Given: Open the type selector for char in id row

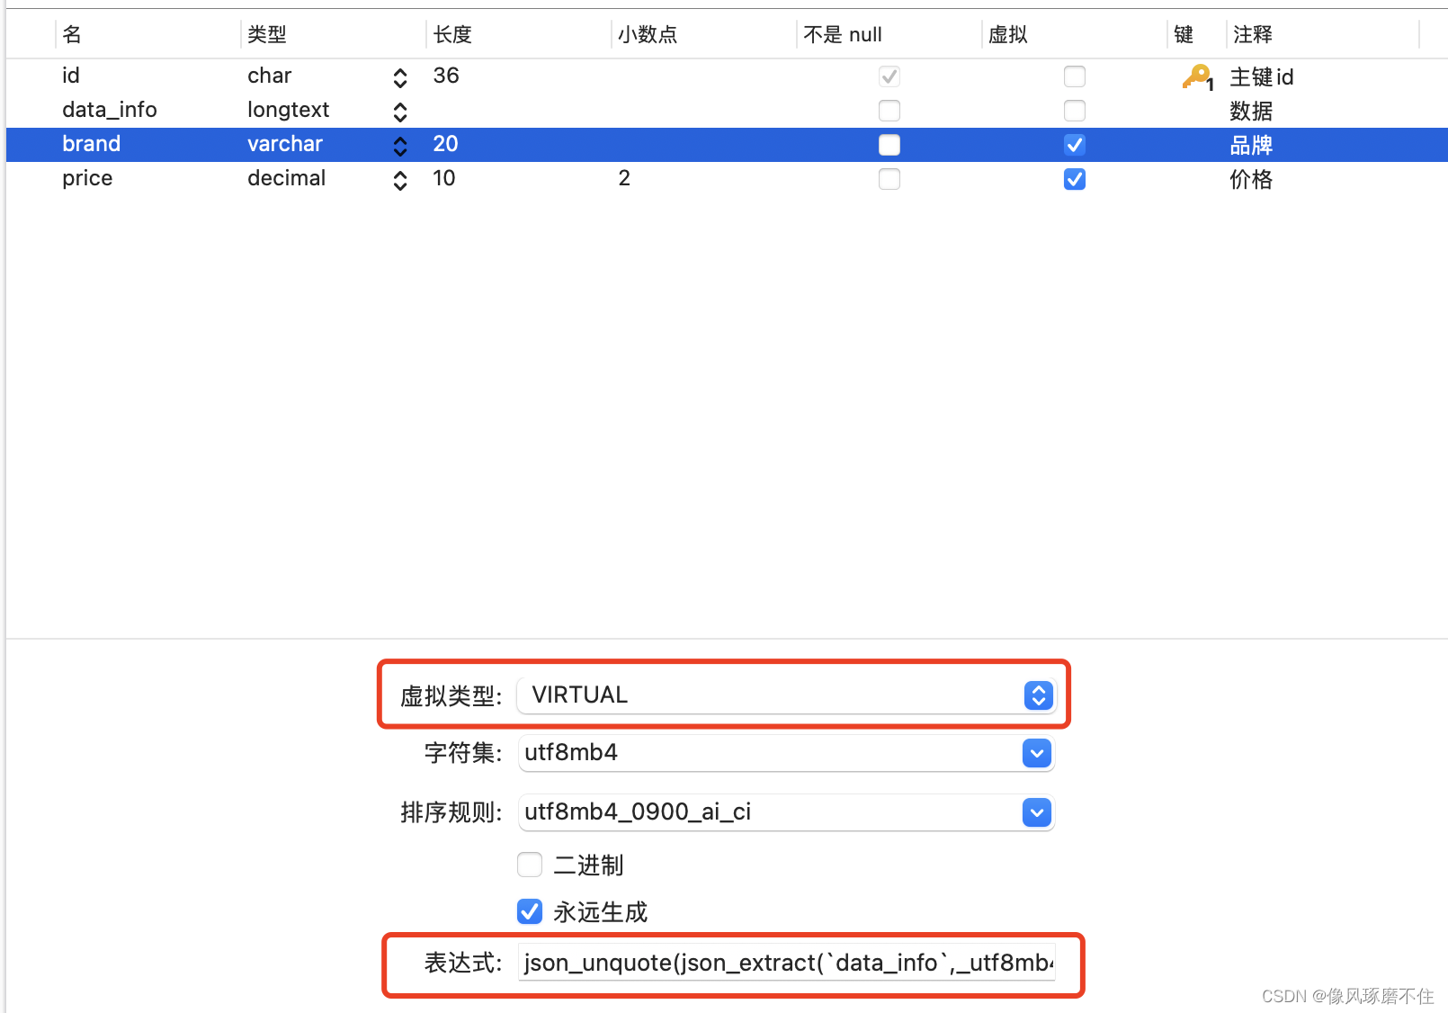Looking at the screenshot, I should (x=400, y=78).
